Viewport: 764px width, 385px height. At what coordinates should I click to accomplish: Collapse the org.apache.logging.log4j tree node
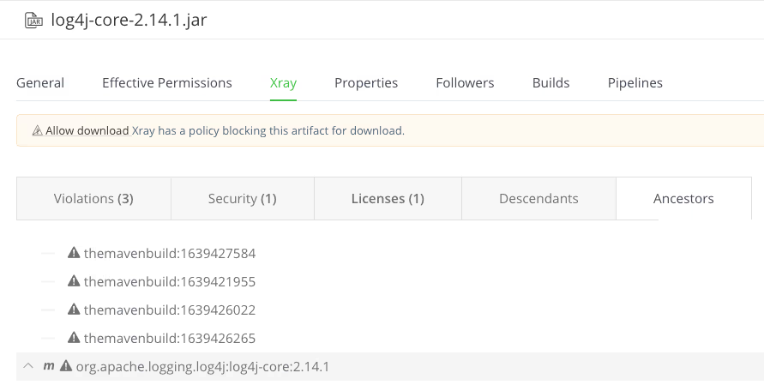pyautogui.click(x=28, y=365)
